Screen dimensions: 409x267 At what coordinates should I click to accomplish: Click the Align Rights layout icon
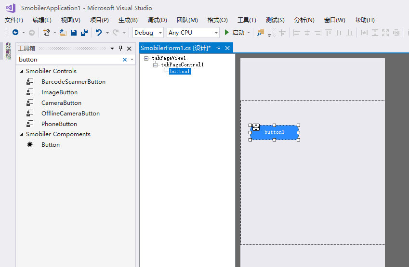(x=317, y=33)
